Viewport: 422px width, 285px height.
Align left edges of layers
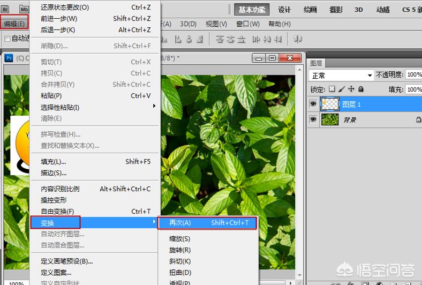click(x=178, y=40)
